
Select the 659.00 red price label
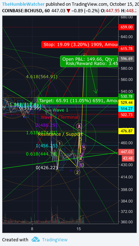click(126, 27)
